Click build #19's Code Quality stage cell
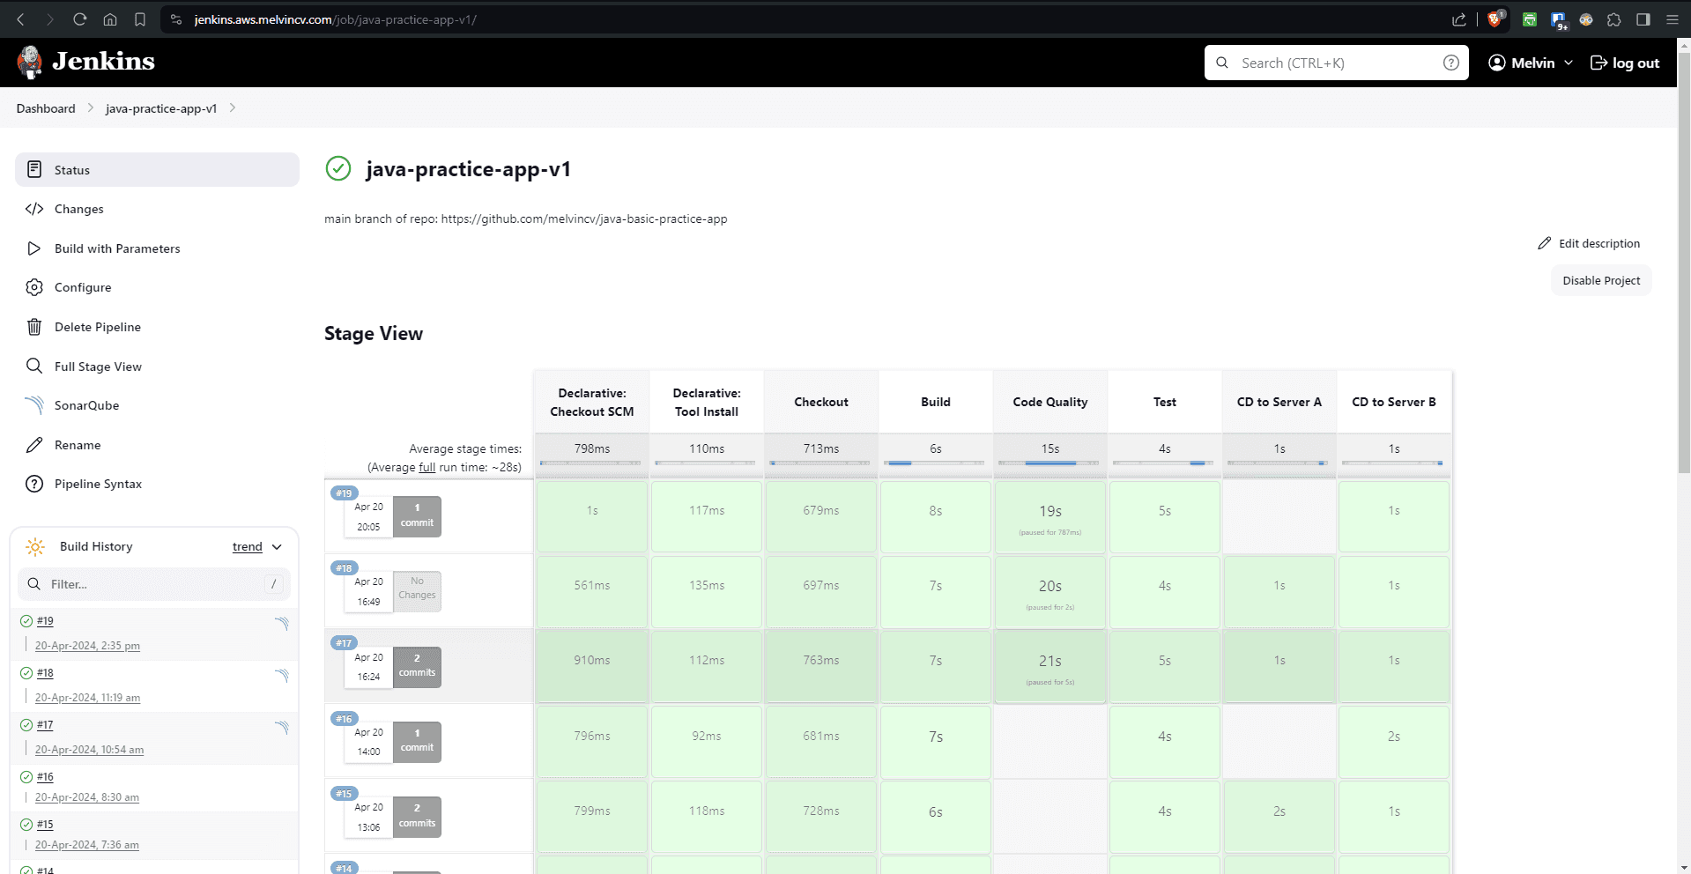Image resolution: width=1691 pixels, height=874 pixels. (1049, 516)
